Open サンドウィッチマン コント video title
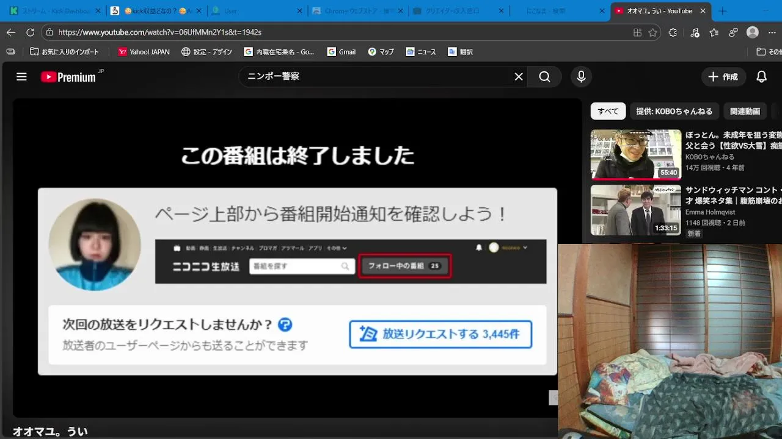The image size is (782, 439). (733, 196)
